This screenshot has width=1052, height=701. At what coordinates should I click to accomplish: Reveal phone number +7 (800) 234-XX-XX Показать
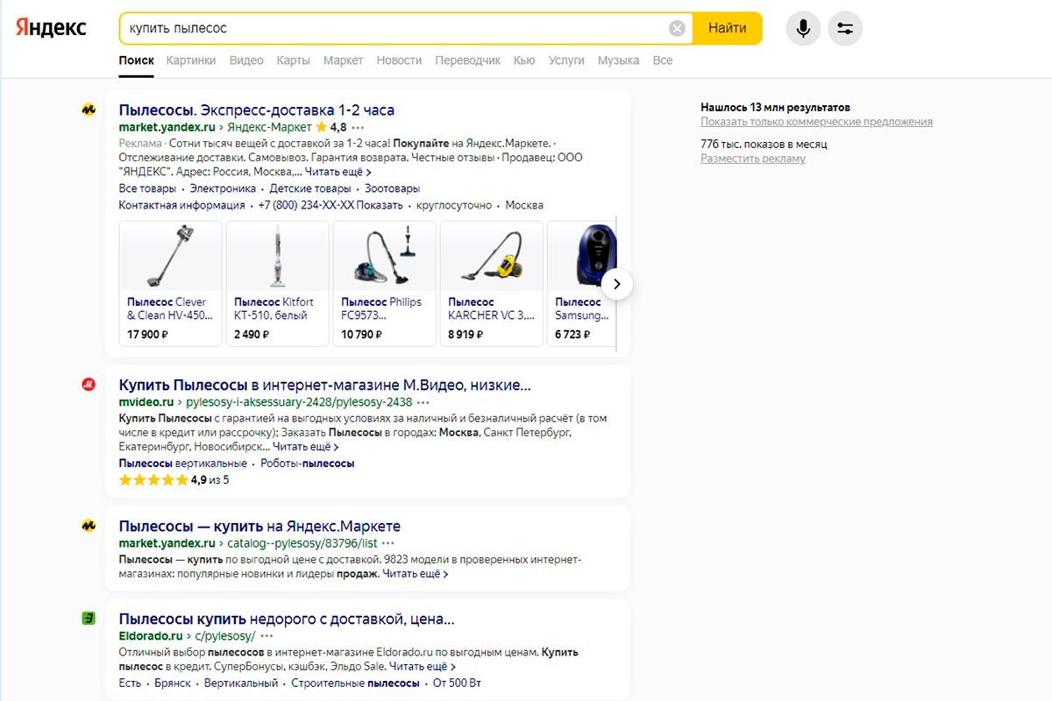pyautogui.click(x=331, y=205)
